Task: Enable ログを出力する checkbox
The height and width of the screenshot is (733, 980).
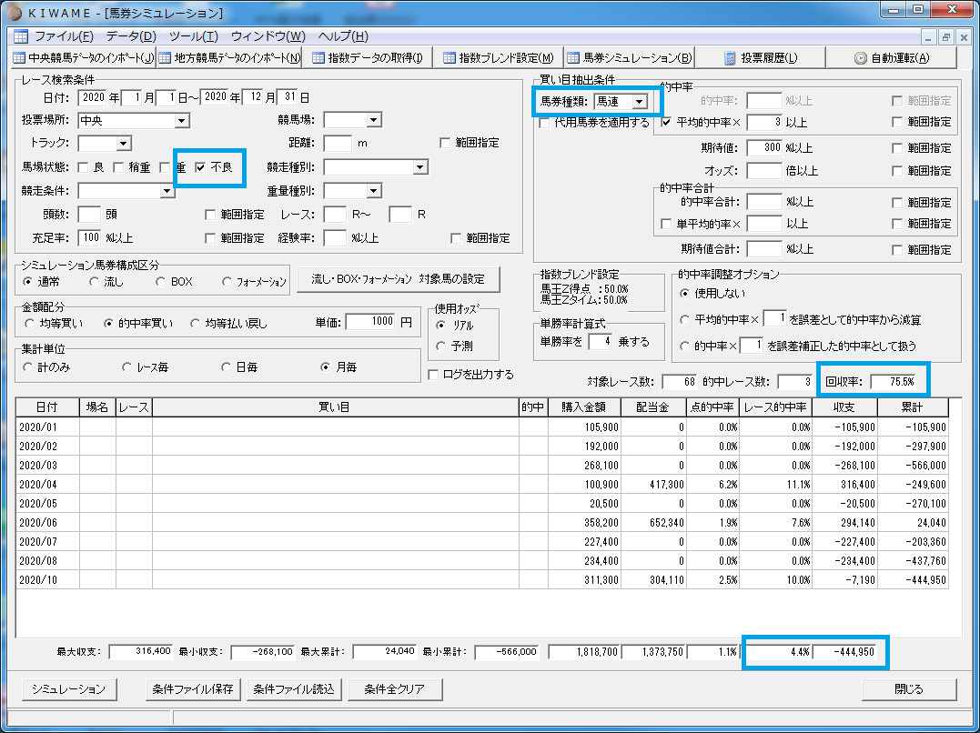Action: click(432, 375)
